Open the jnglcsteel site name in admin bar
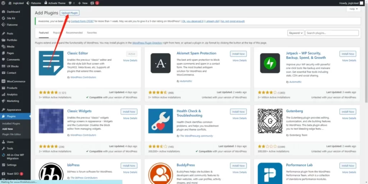The height and width of the screenshot is (184, 368). [x=16, y=3]
